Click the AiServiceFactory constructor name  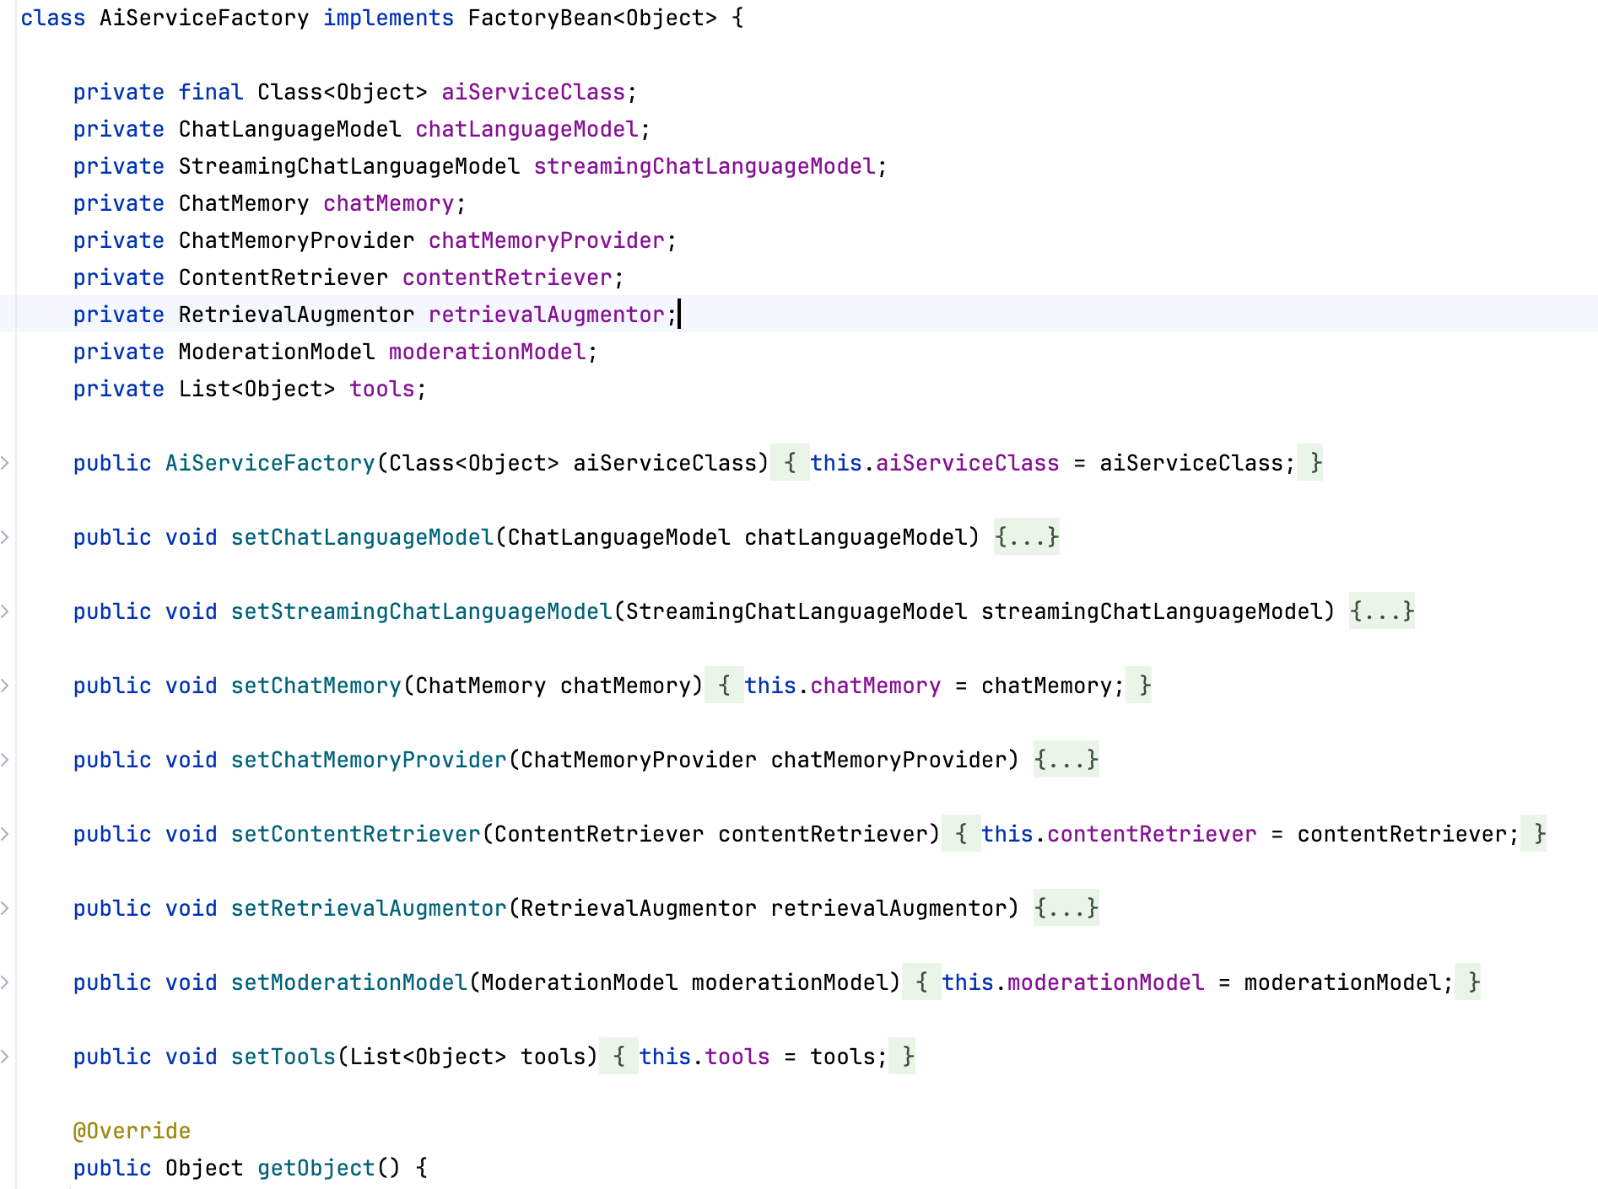(x=270, y=463)
